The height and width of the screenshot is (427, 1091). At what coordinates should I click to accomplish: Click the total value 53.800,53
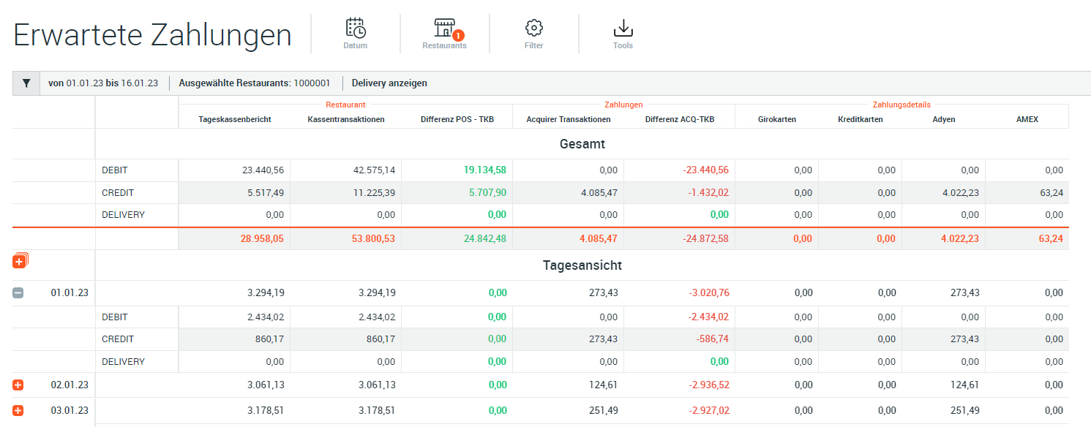tap(373, 238)
